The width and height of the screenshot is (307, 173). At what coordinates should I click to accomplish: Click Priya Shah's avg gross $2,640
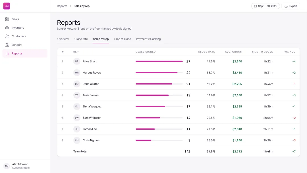(237, 62)
